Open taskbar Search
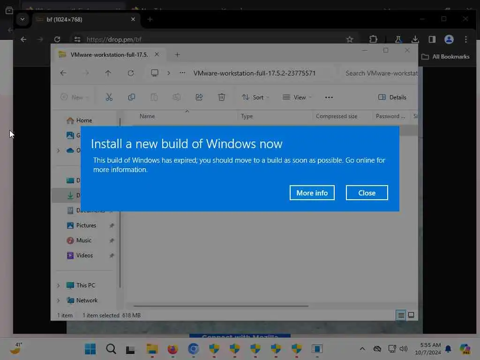480x360 pixels. coord(111,349)
